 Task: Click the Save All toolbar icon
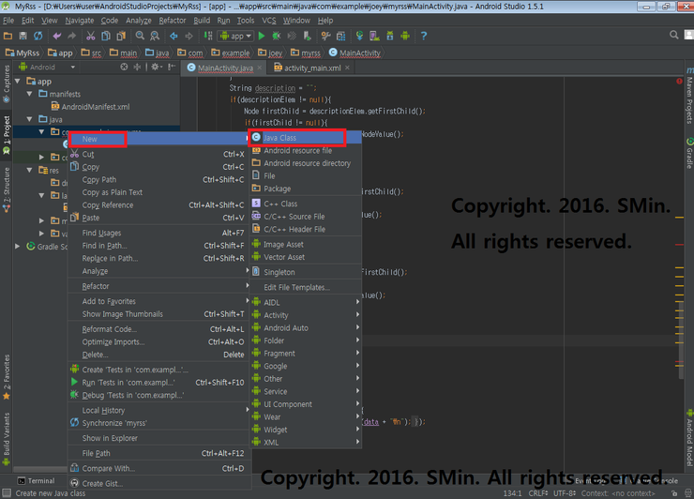pos(23,37)
